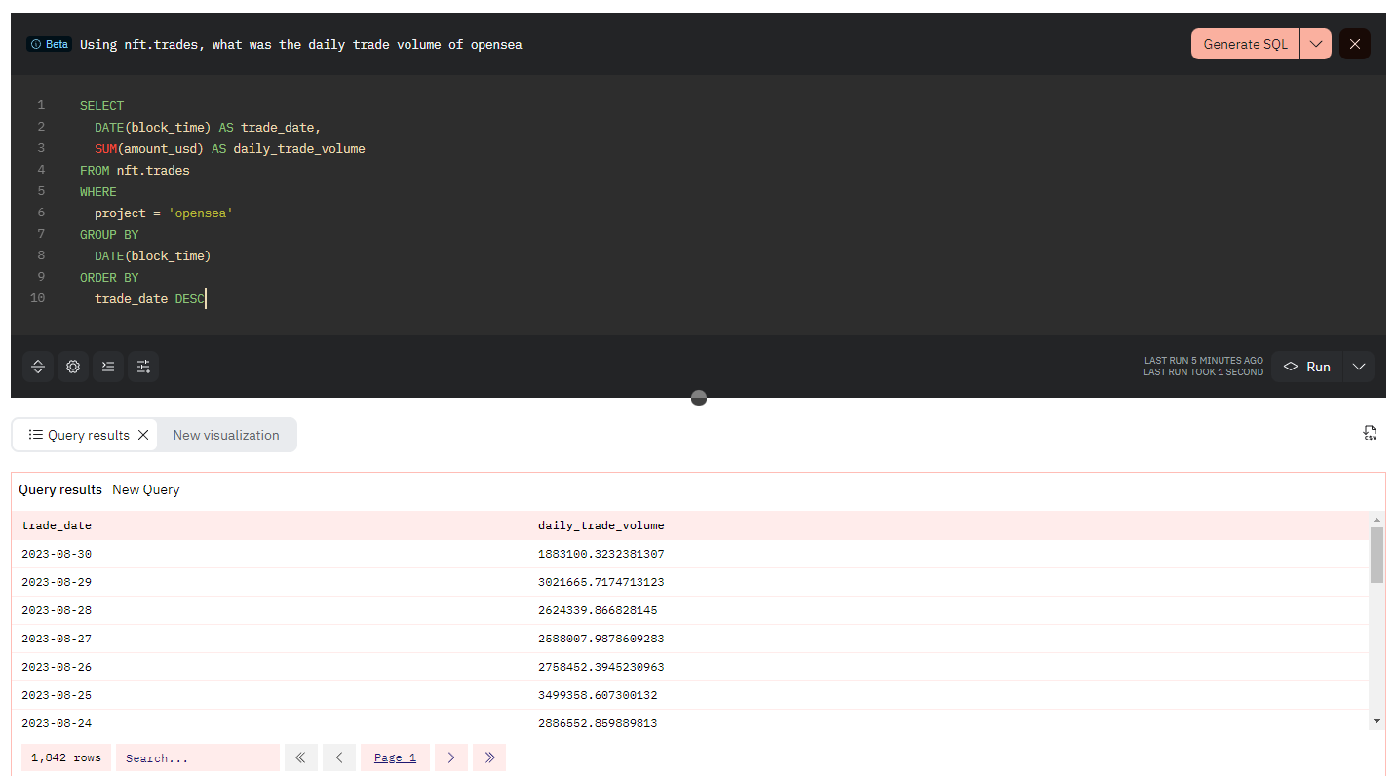Click the trade_date column header
Image resolution: width=1395 pixels, height=776 pixels.
(57, 525)
